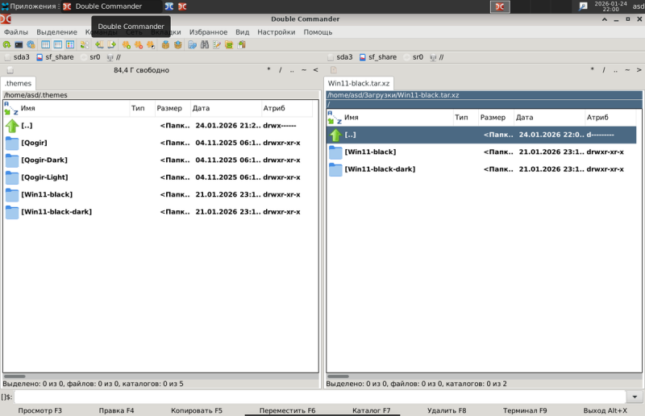Screen dimensions: 645x416
Task: Click left panel home (~) path button
Action: tap(304, 70)
